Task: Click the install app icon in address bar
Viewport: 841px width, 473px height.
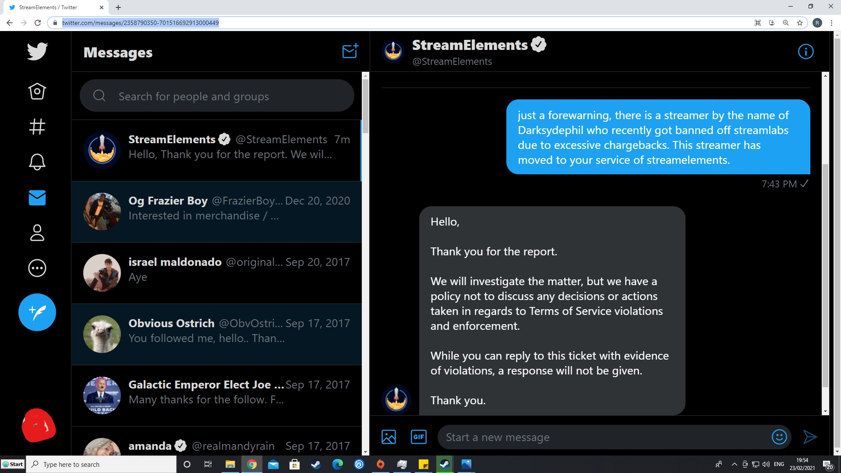Action: pyautogui.click(x=772, y=23)
